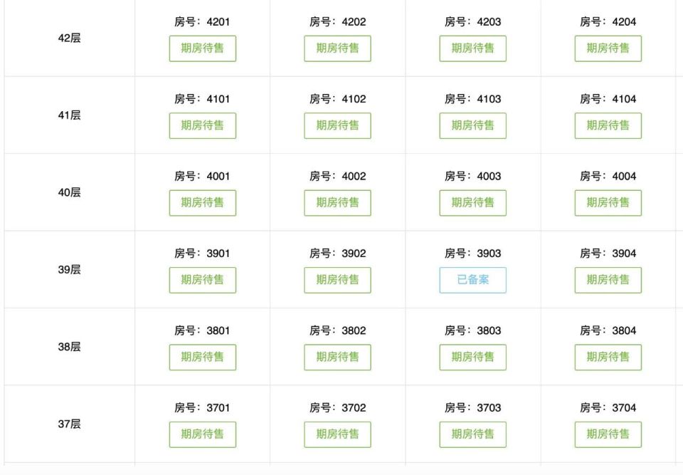Select the 39层 floor row label
683x475 pixels.
(69, 270)
